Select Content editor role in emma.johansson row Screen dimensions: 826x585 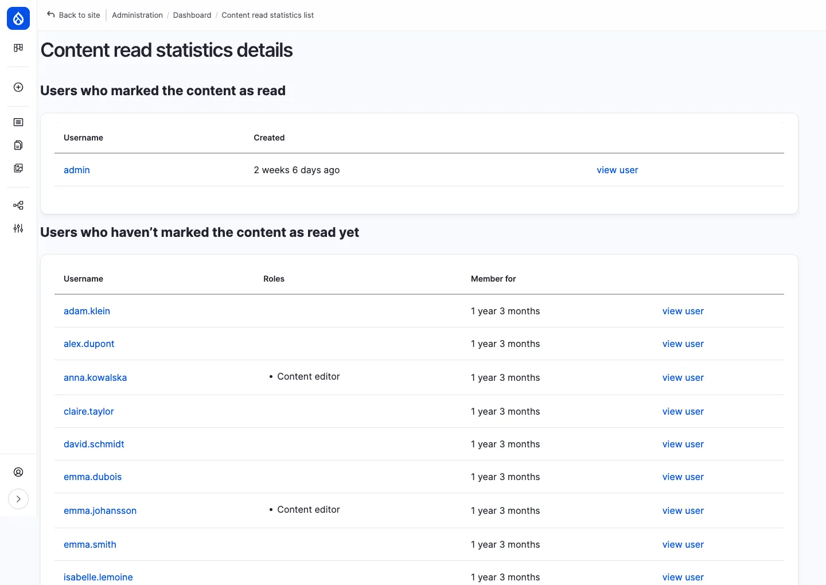click(x=309, y=509)
